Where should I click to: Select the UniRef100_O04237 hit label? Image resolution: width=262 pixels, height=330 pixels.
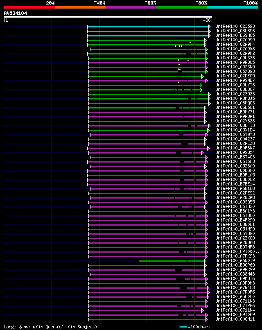tap(235, 139)
